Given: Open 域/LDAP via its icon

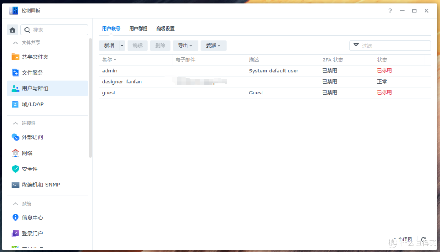Looking at the screenshot, I should 15,104.
